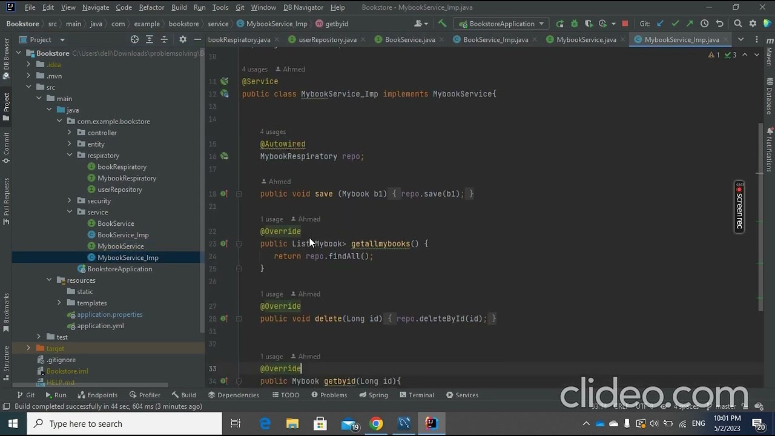This screenshot has height=436, width=775.
Task: Open Database tool window on right edge
Action: point(770,97)
